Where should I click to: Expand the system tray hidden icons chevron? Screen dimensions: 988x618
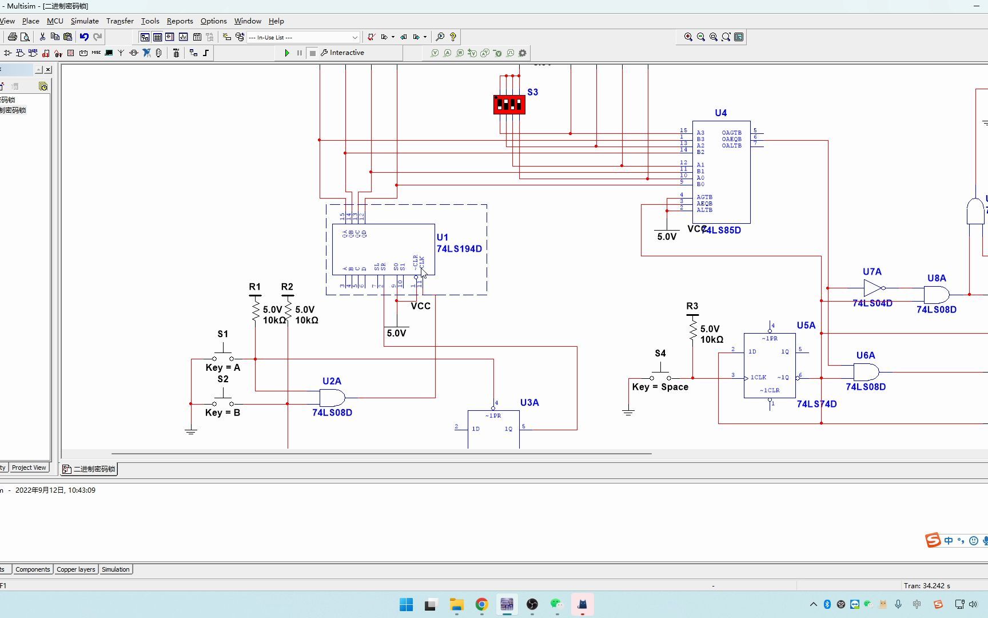tap(813, 604)
